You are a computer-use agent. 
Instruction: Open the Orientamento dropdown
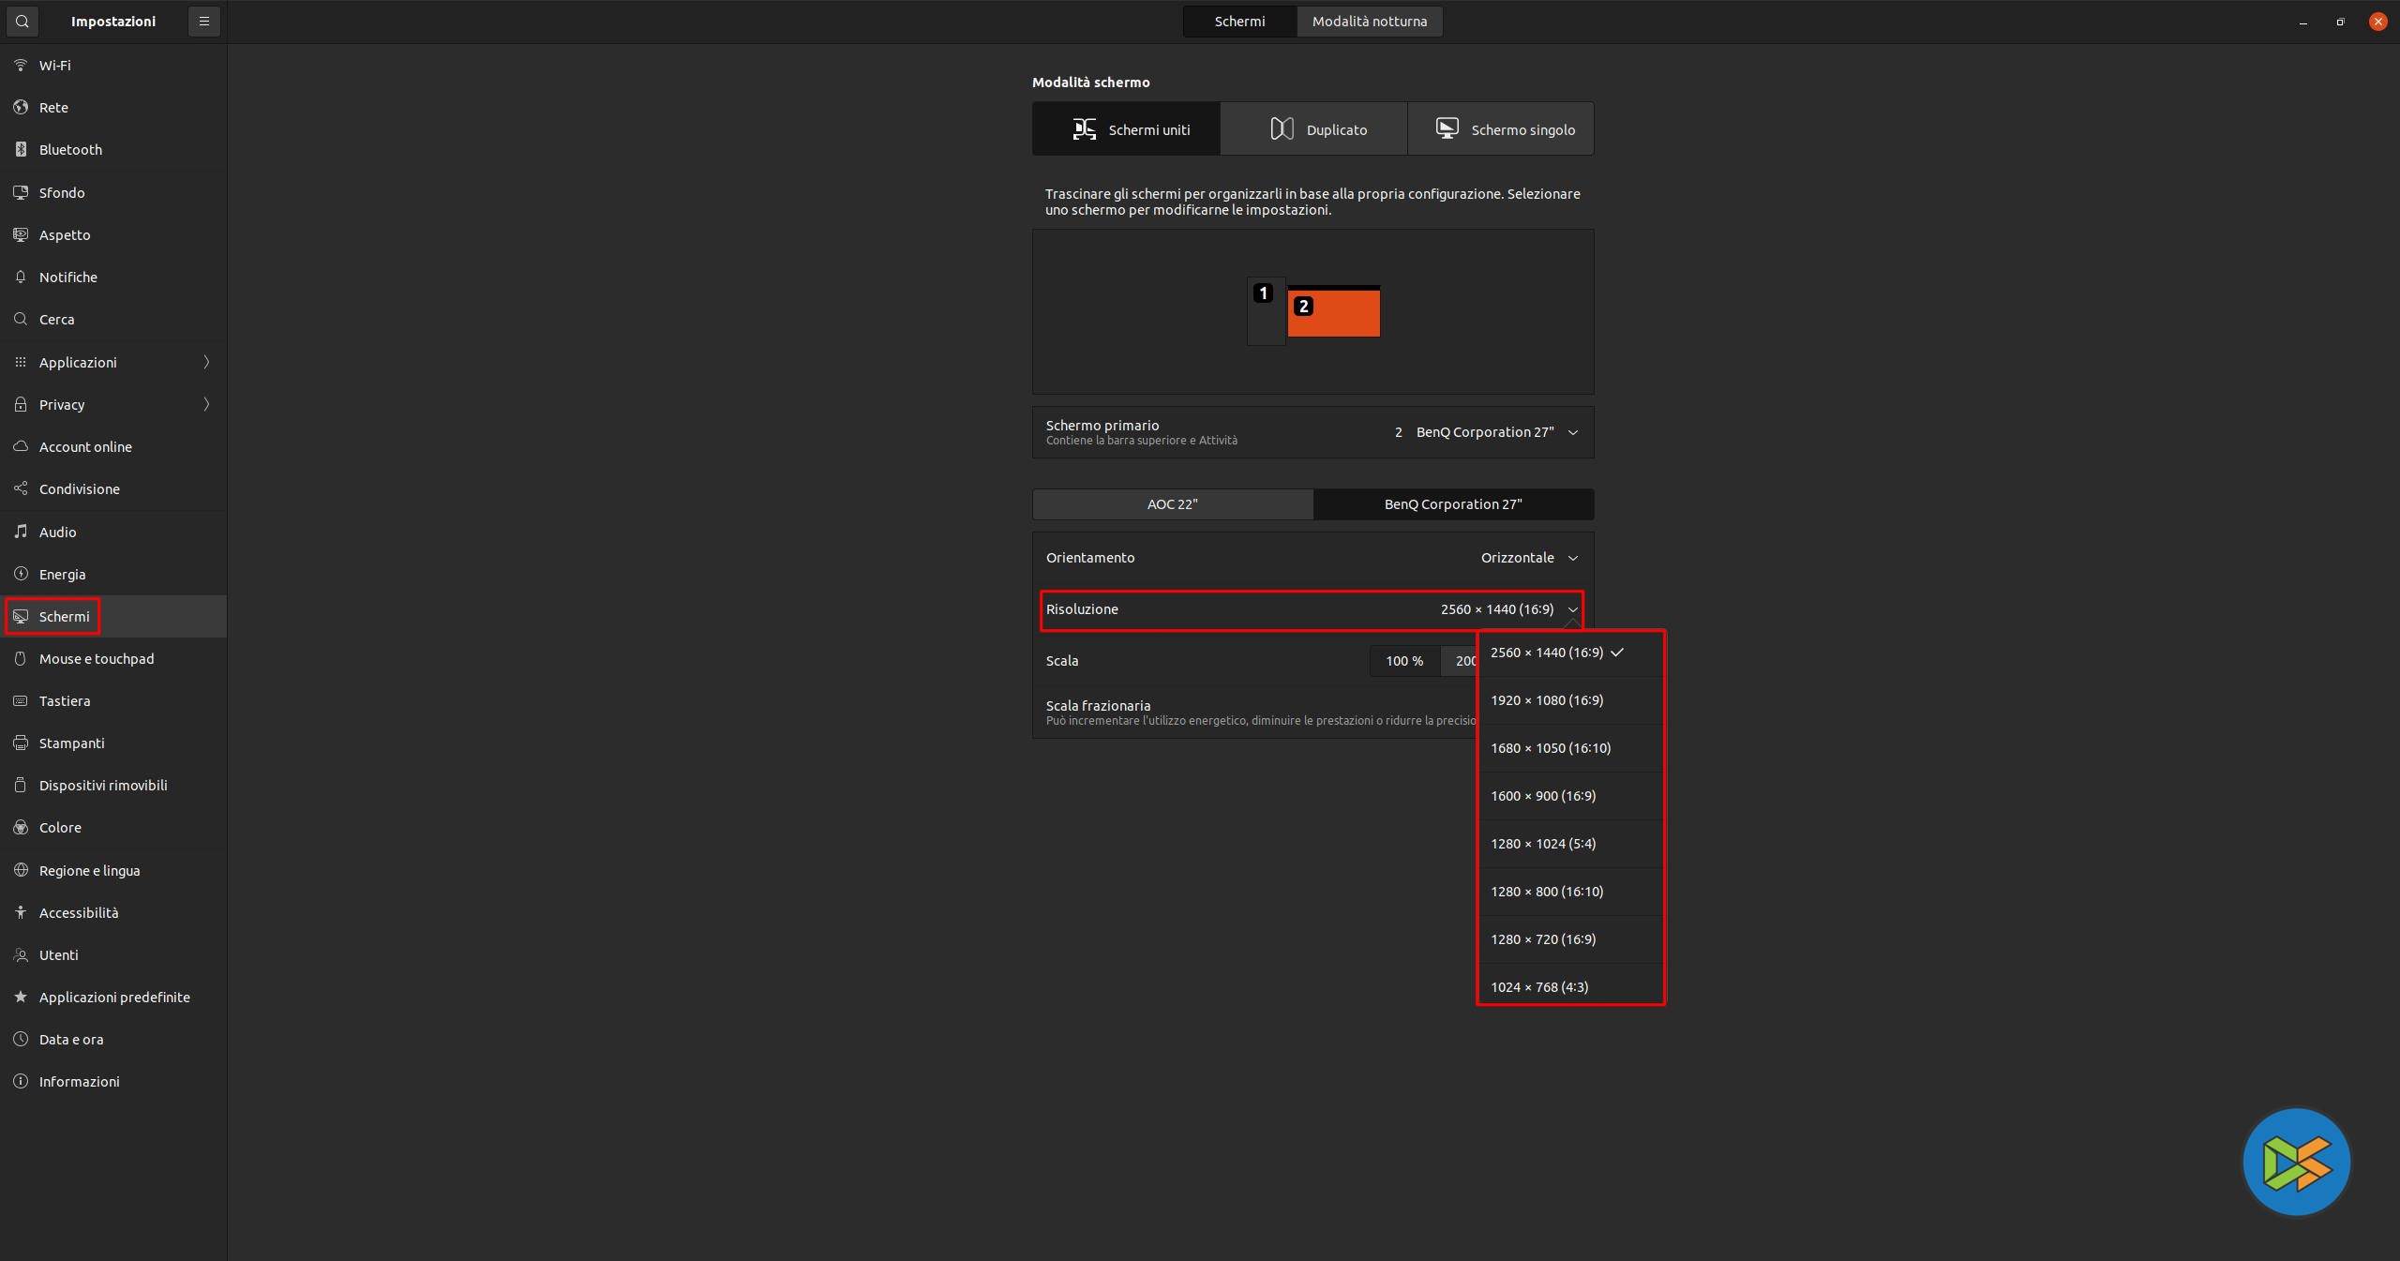pyautogui.click(x=1529, y=558)
